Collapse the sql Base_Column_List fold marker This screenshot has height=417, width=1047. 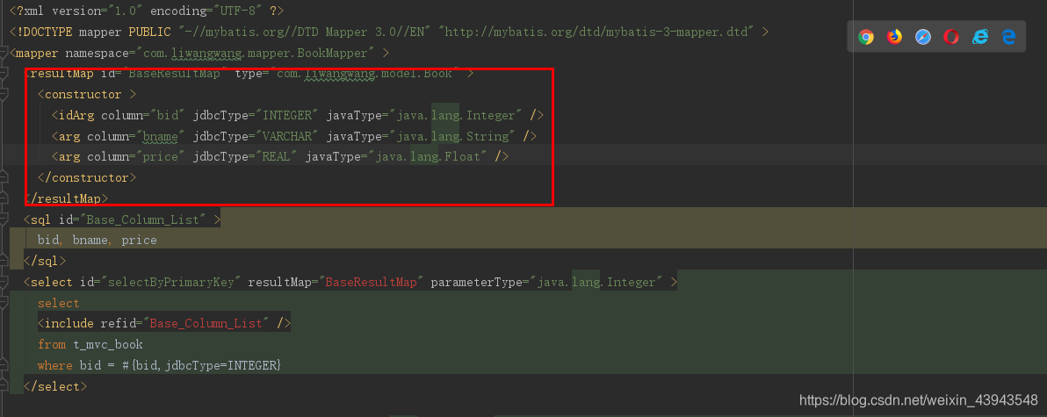(x=4, y=219)
